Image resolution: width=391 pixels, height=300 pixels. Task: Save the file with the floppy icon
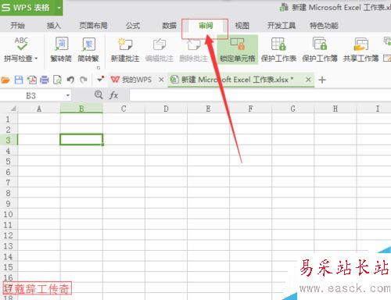(19, 80)
